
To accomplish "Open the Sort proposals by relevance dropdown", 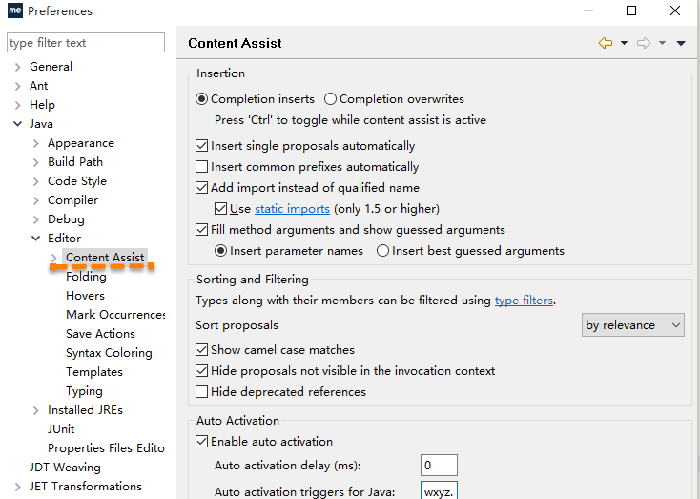I will click(x=632, y=324).
